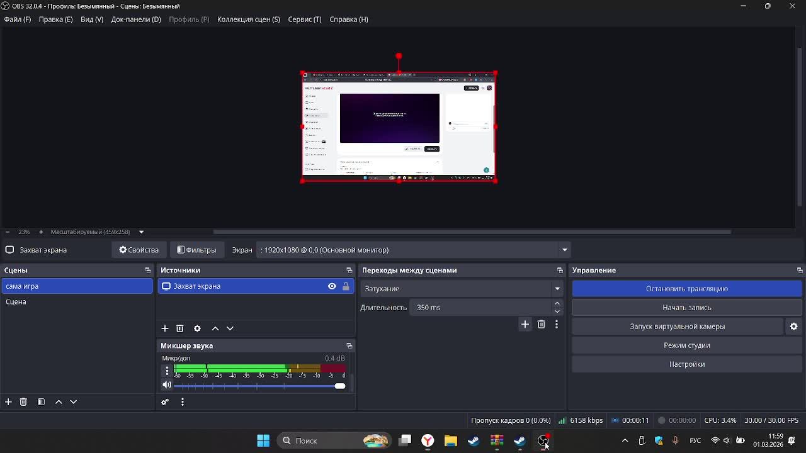
Task: Increase transition duration with up arrow
Action: pyautogui.click(x=557, y=304)
